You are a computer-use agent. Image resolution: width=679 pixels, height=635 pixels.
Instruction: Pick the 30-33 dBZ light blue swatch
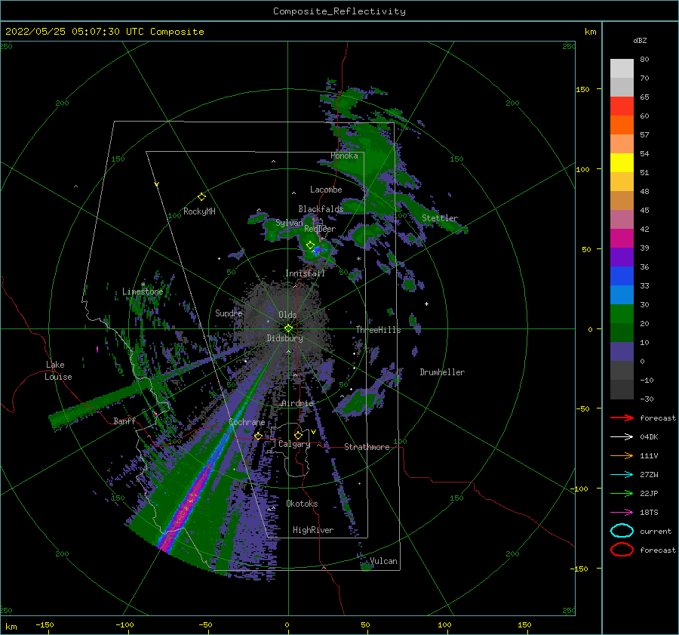pos(622,294)
